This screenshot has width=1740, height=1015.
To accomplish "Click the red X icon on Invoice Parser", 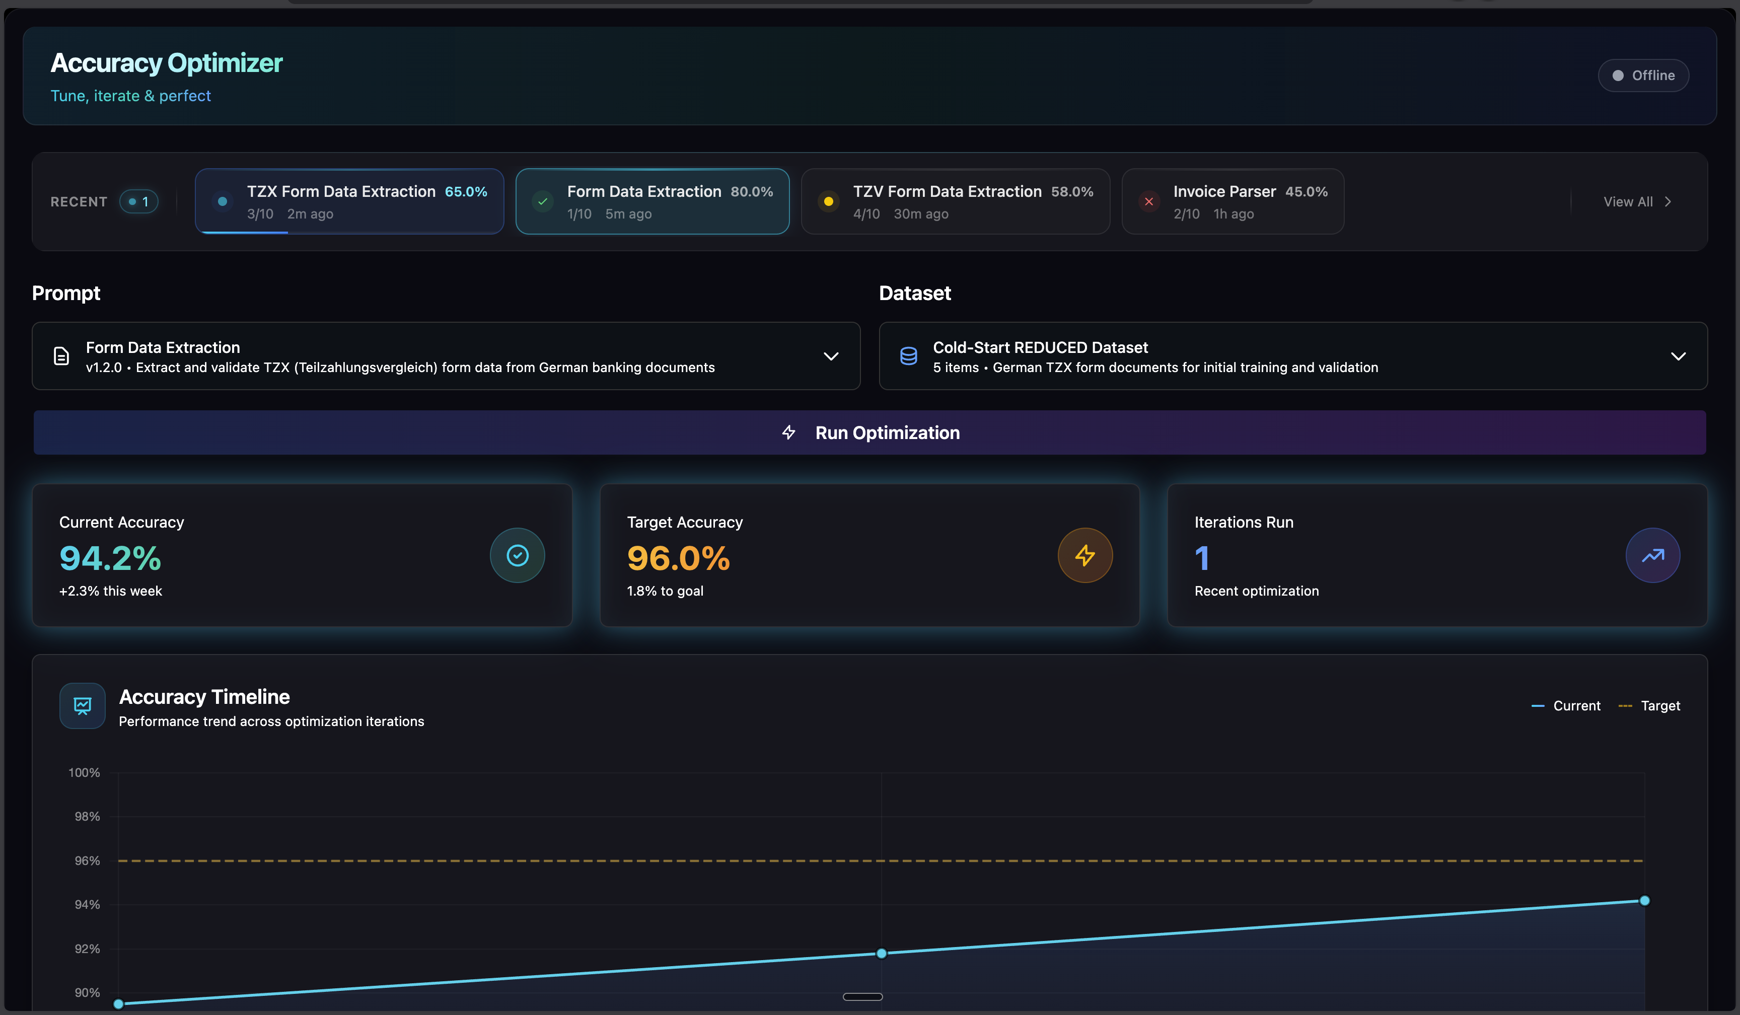I will pyautogui.click(x=1149, y=201).
